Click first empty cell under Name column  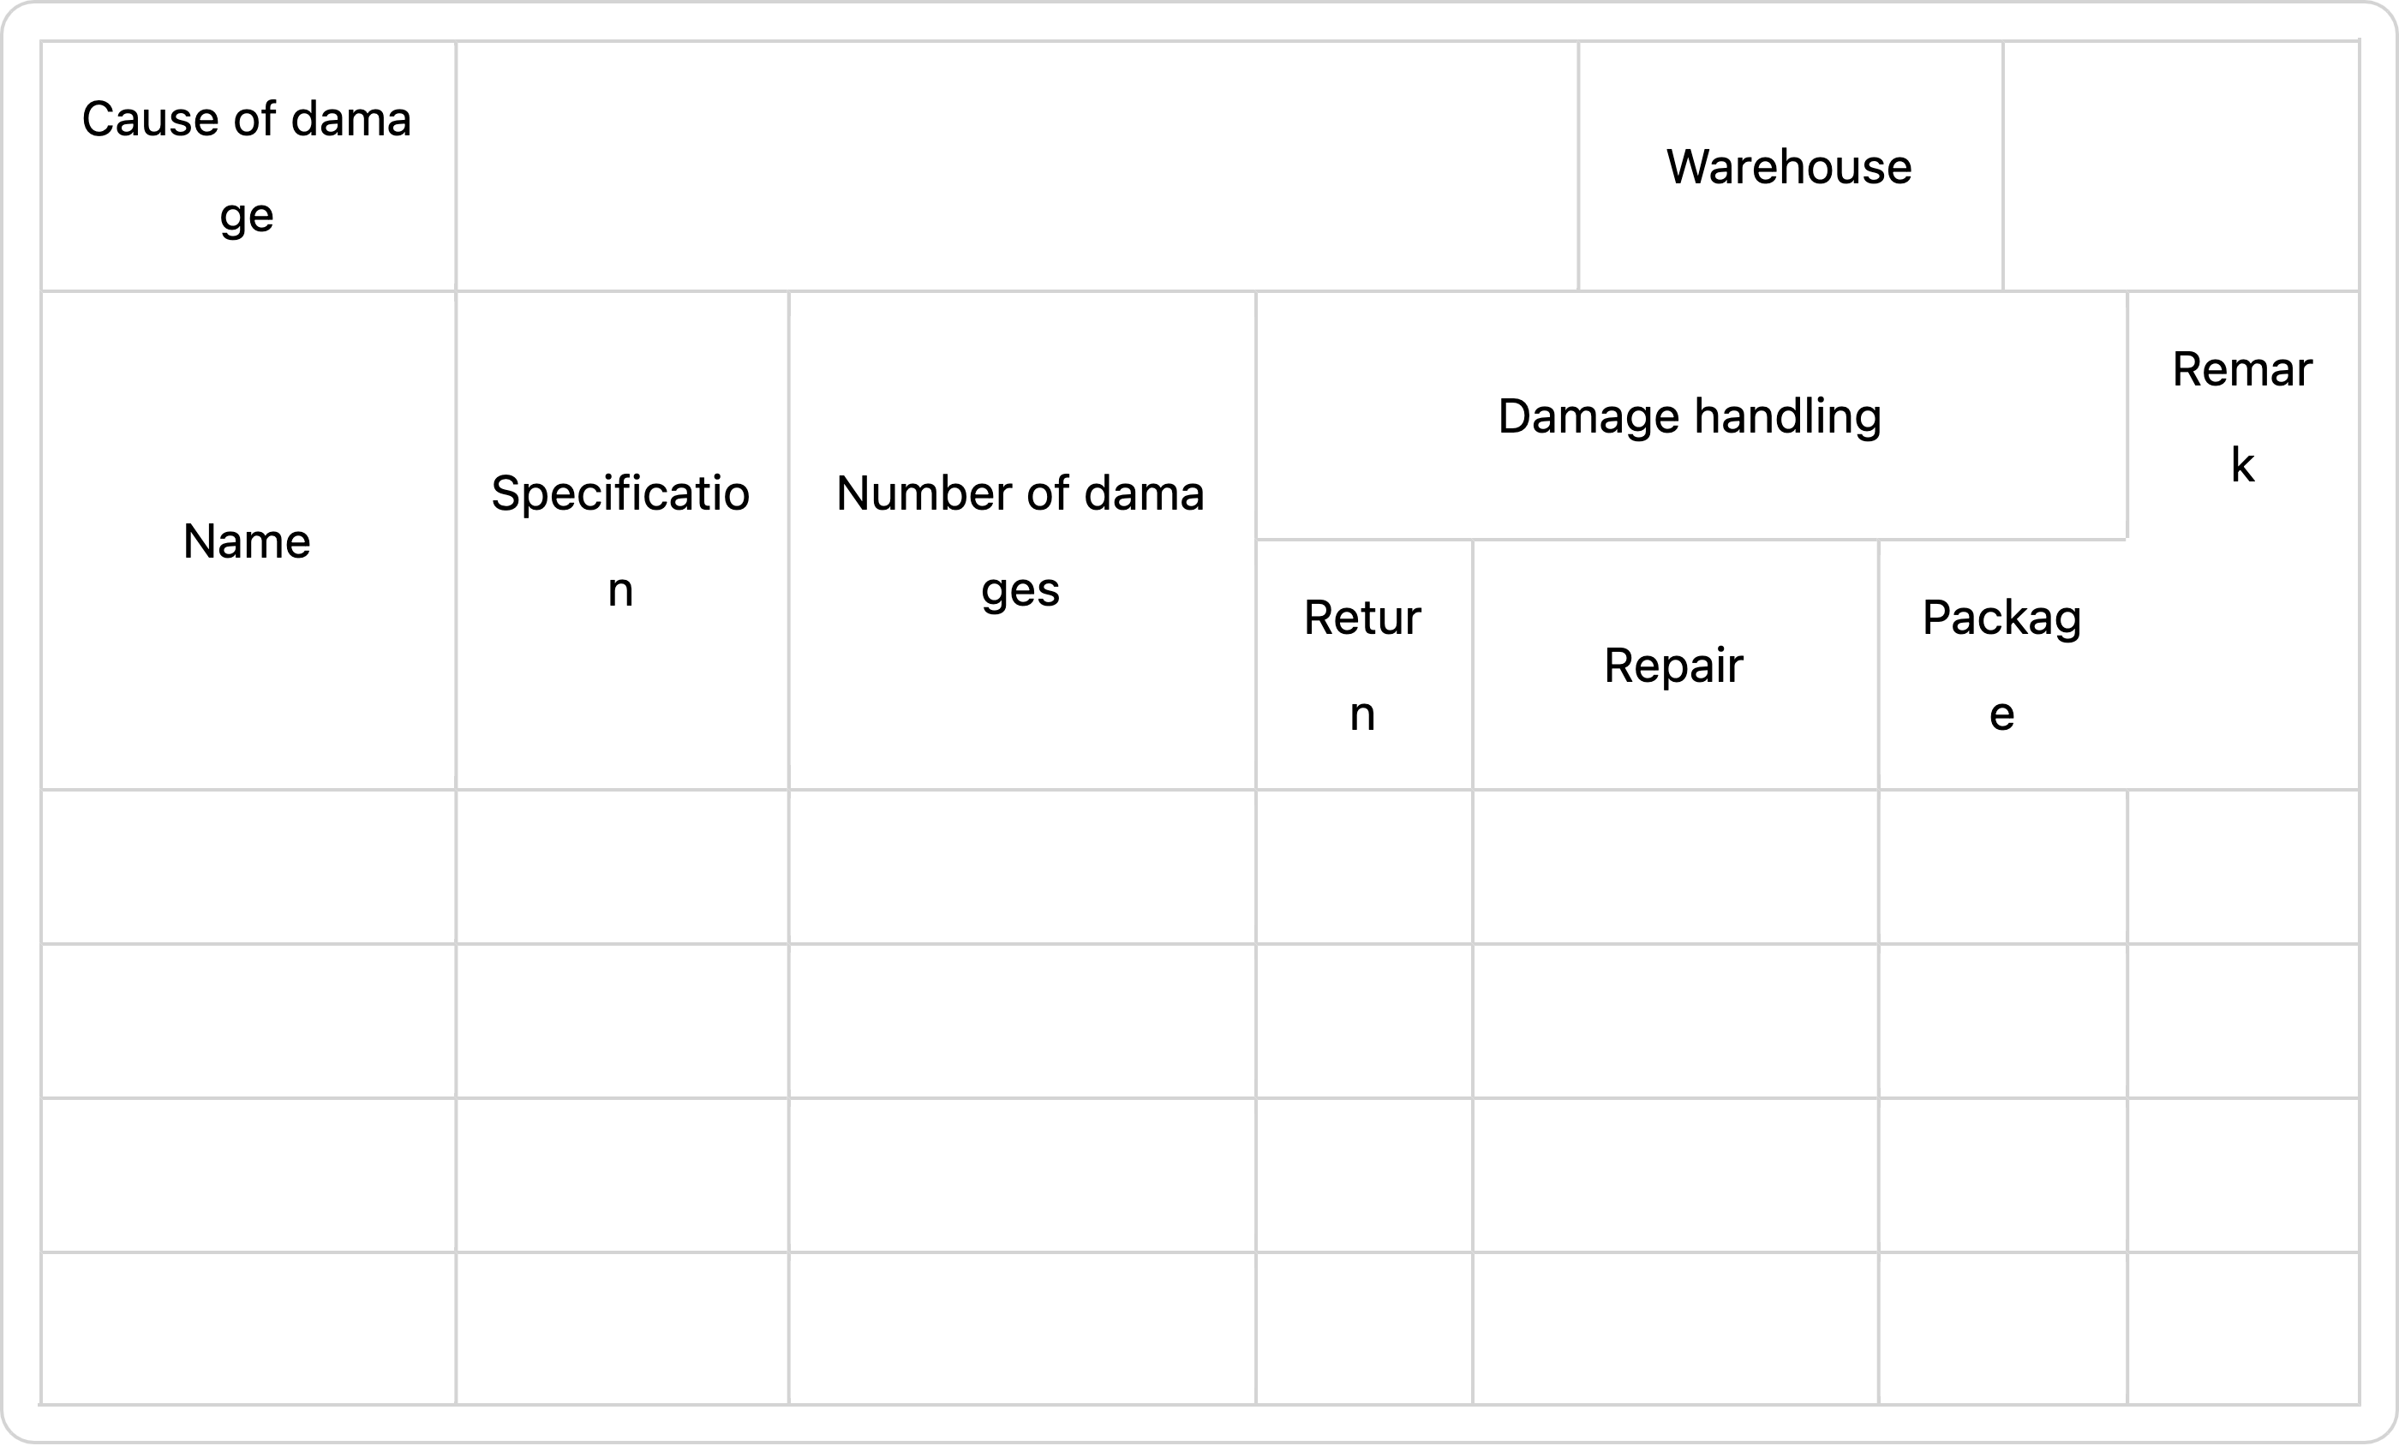(248, 867)
